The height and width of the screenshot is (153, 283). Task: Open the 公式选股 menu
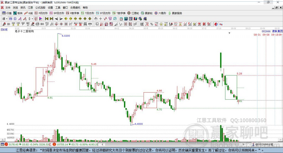coord(40,7)
